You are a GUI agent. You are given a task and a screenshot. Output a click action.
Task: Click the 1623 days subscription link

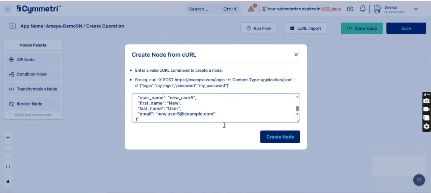click(331, 9)
